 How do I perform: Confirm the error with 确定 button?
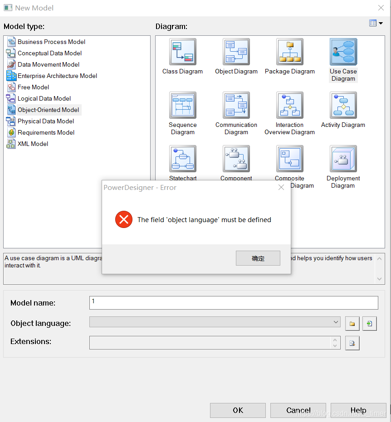[258, 258]
